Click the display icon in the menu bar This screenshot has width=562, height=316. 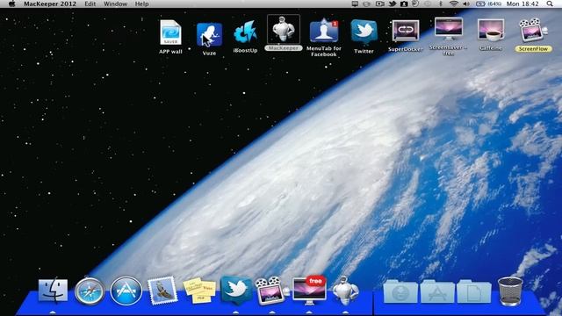pos(355,4)
